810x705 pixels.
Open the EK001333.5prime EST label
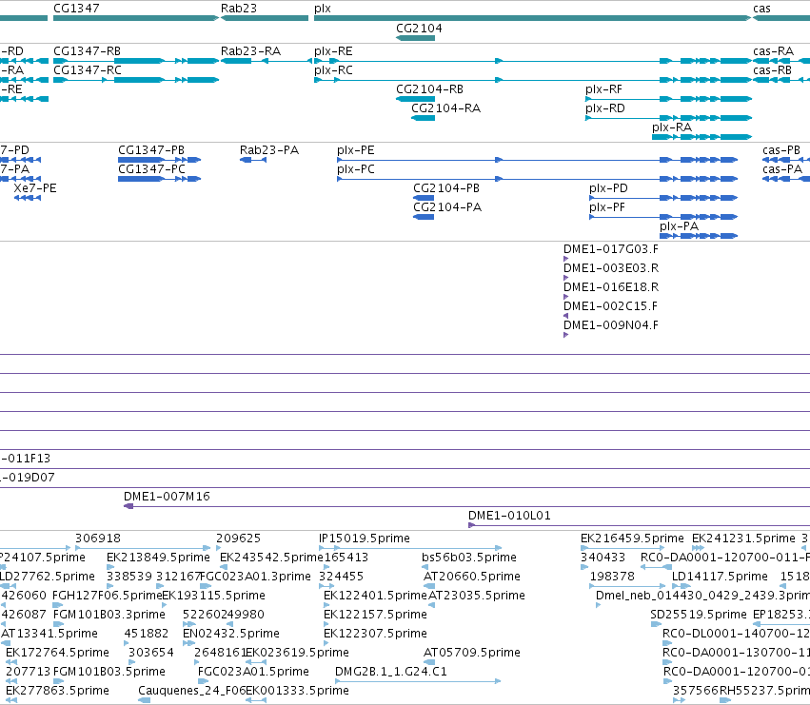click(x=297, y=692)
